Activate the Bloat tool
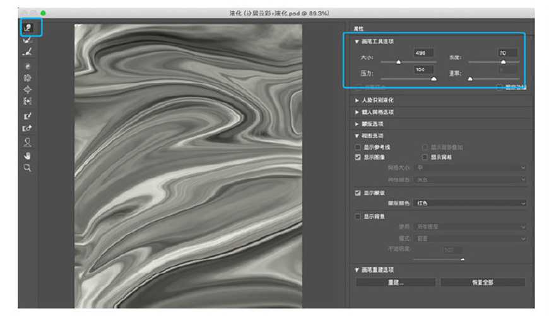 click(28, 89)
